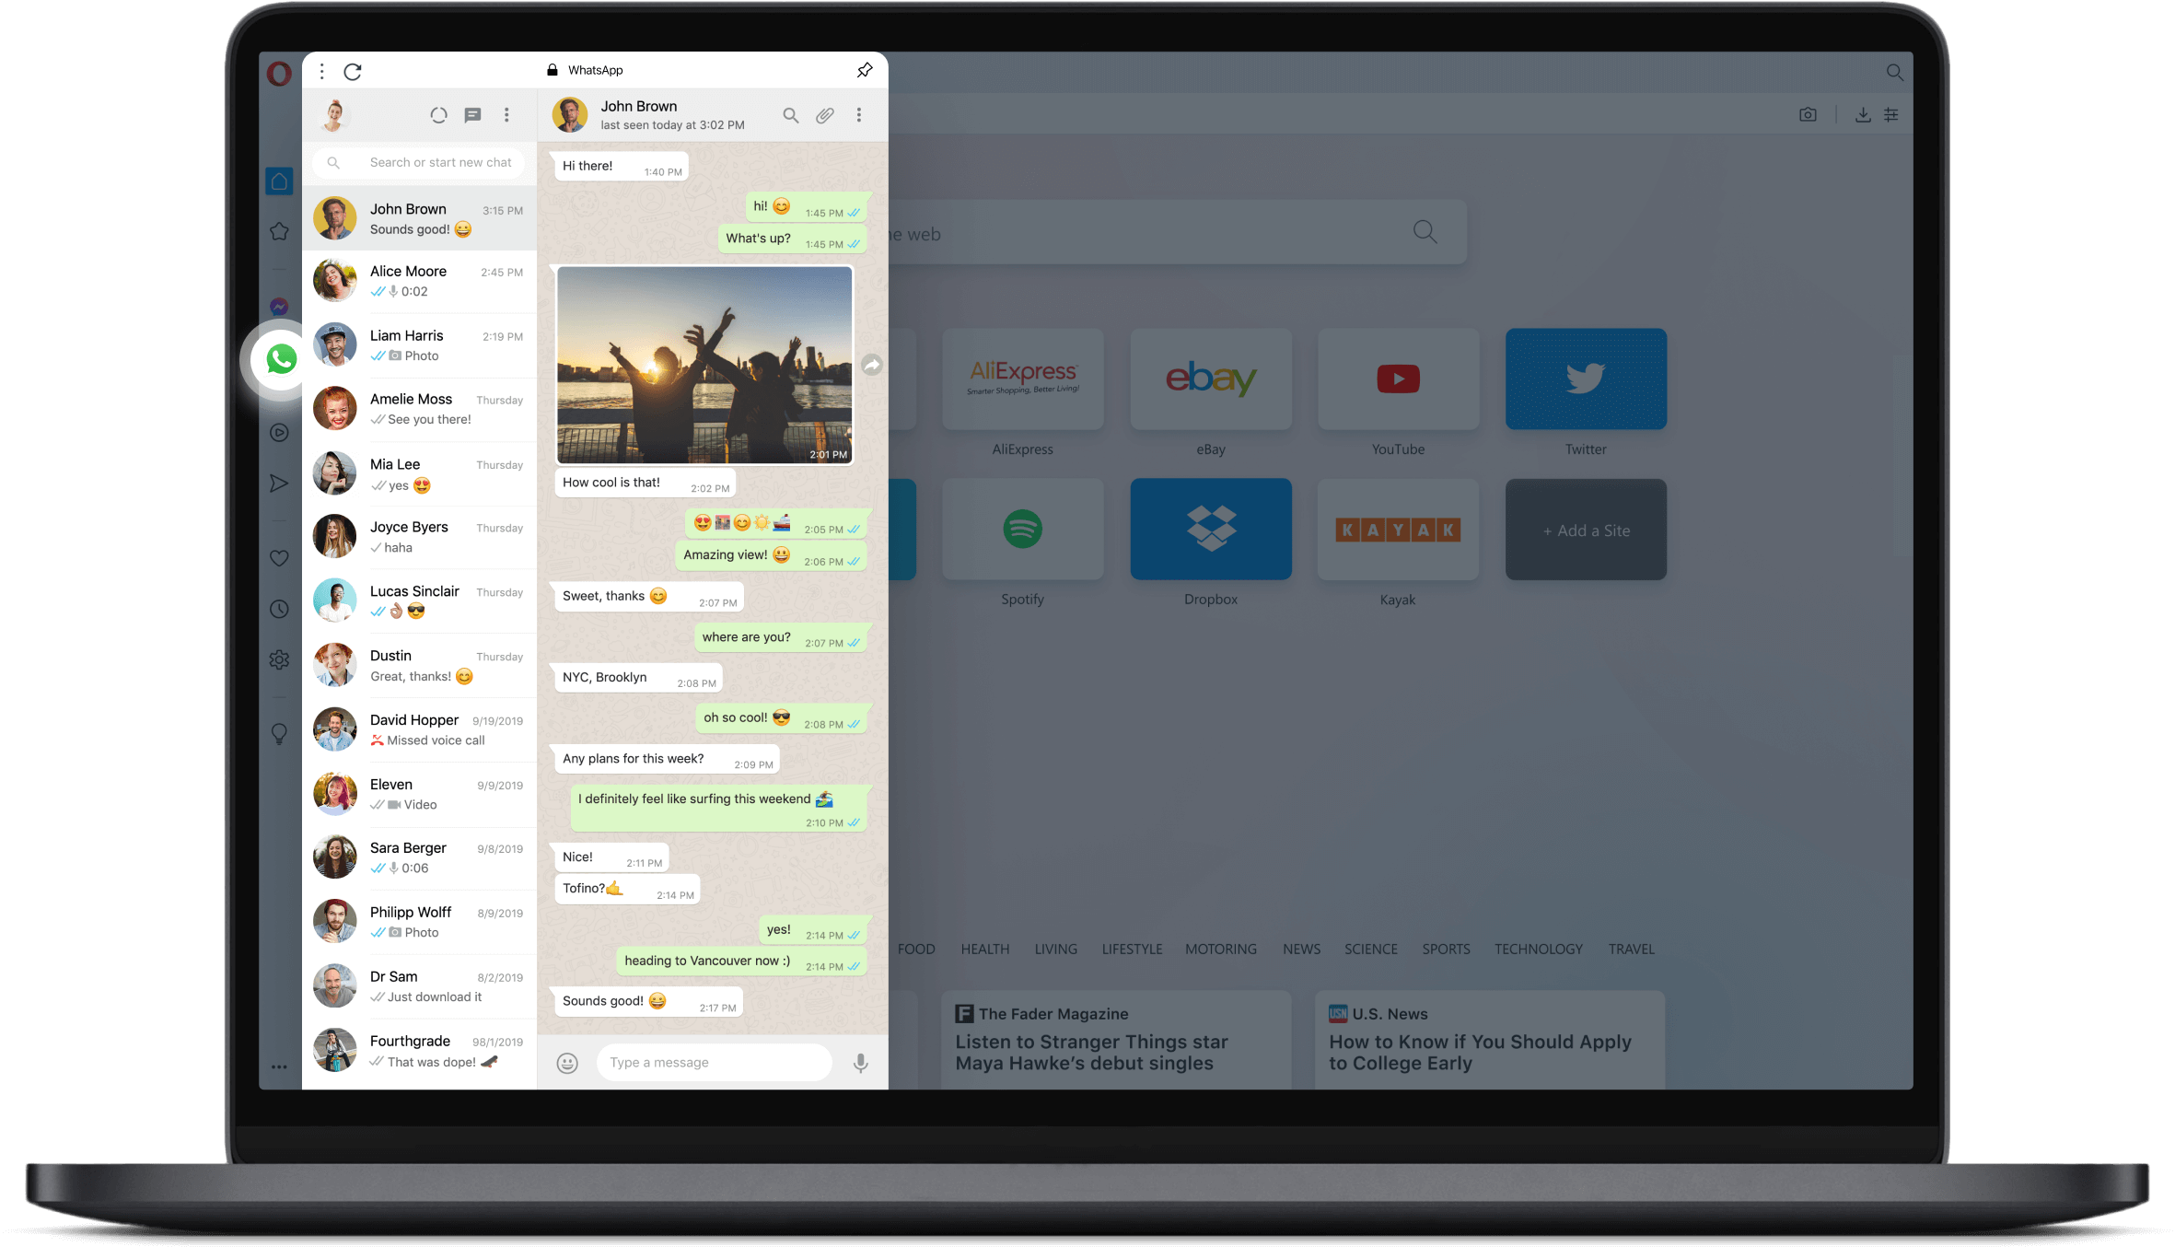The height and width of the screenshot is (1247, 2175).
Task: Click the WhatsApp conversation options kebab menu
Action: point(862,115)
